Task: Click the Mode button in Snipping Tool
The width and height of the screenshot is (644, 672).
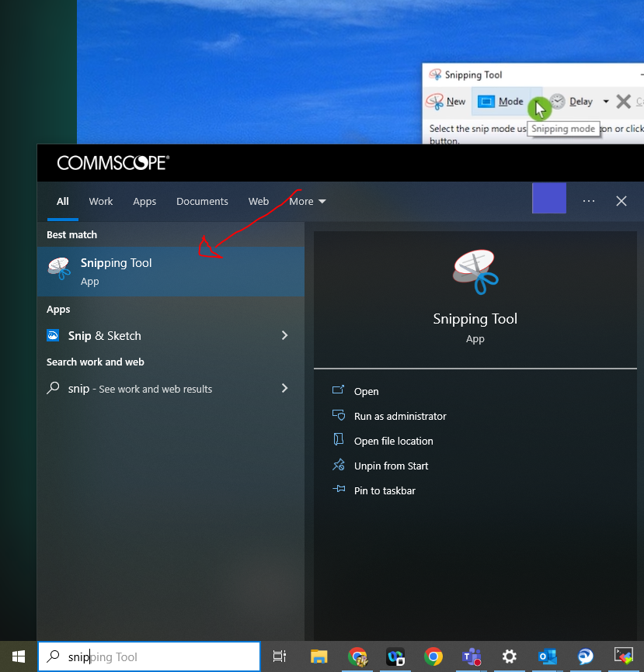Action: click(x=500, y=102)
